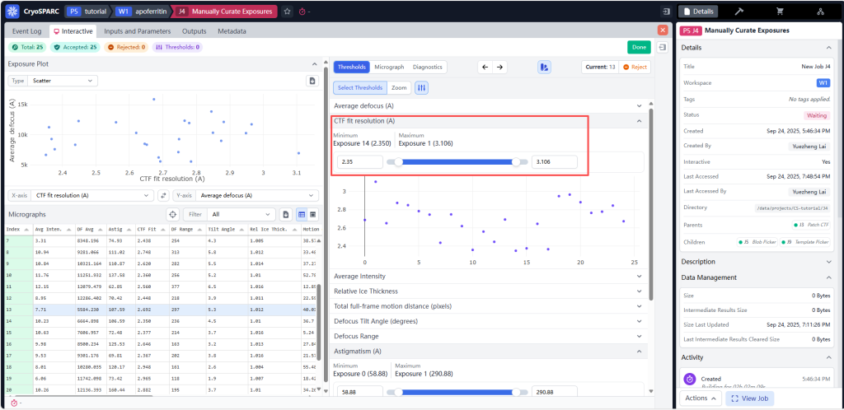Switch to the Inputs and Parameters tab
This screenshot has width=844, height=410.
(x=137, y=30)
